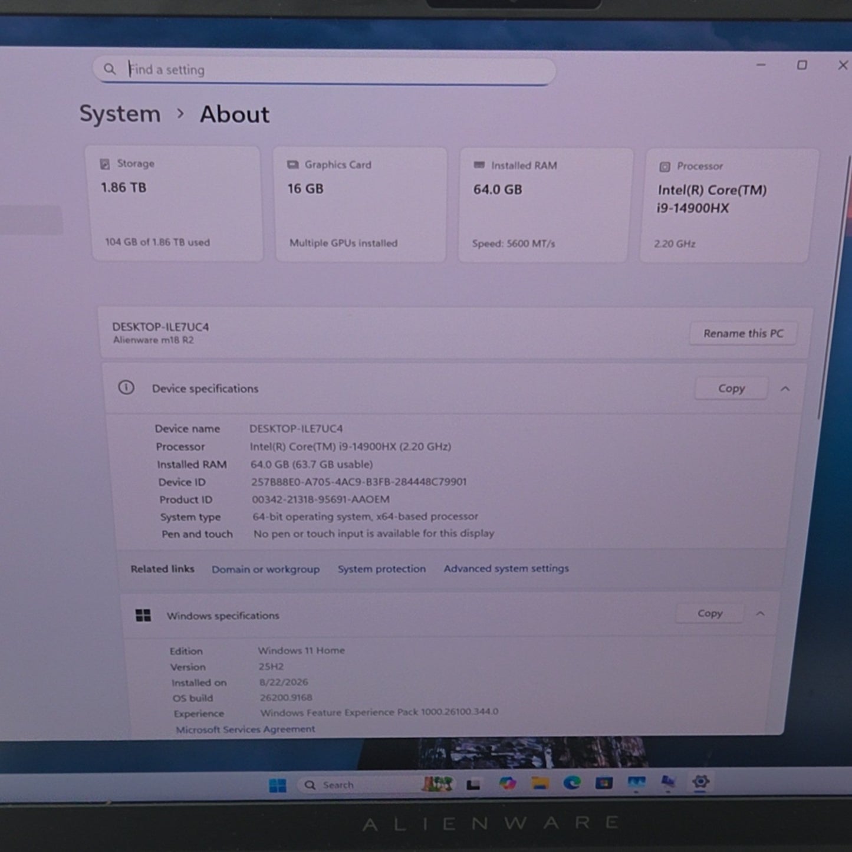Click the '64-bit operating system' System type value
Image resolution: width=852 pixels, height=852 pixels.
tap(366, 517)
